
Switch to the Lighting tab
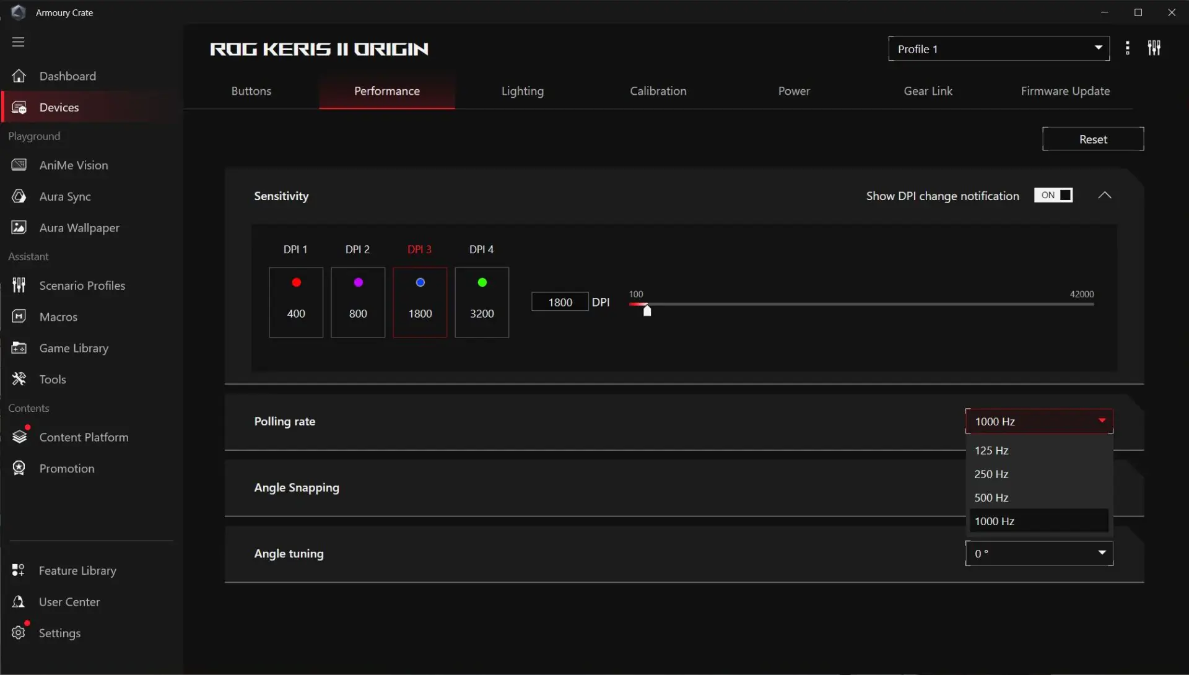[522, 91]
